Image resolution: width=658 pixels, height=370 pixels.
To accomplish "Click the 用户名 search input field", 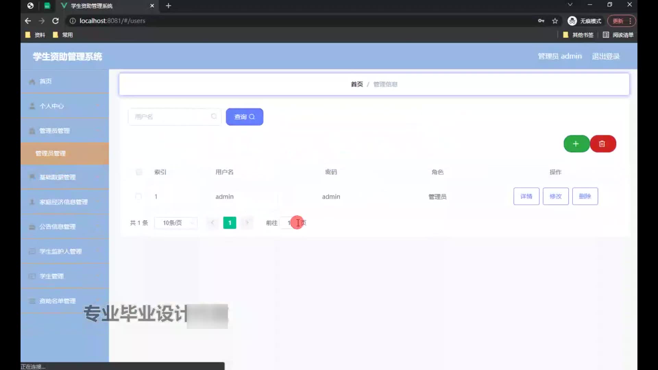I will (171, 117).
